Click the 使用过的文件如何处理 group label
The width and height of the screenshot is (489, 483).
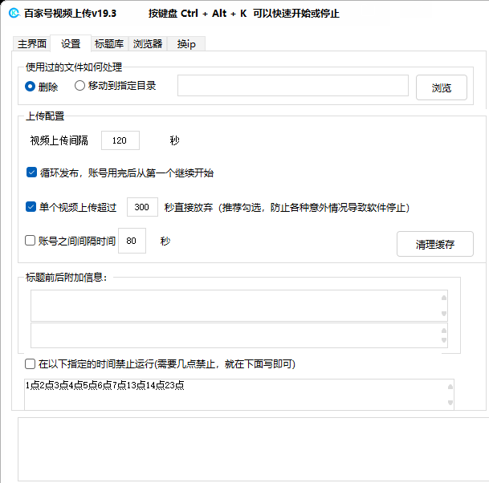pos(74,67)
